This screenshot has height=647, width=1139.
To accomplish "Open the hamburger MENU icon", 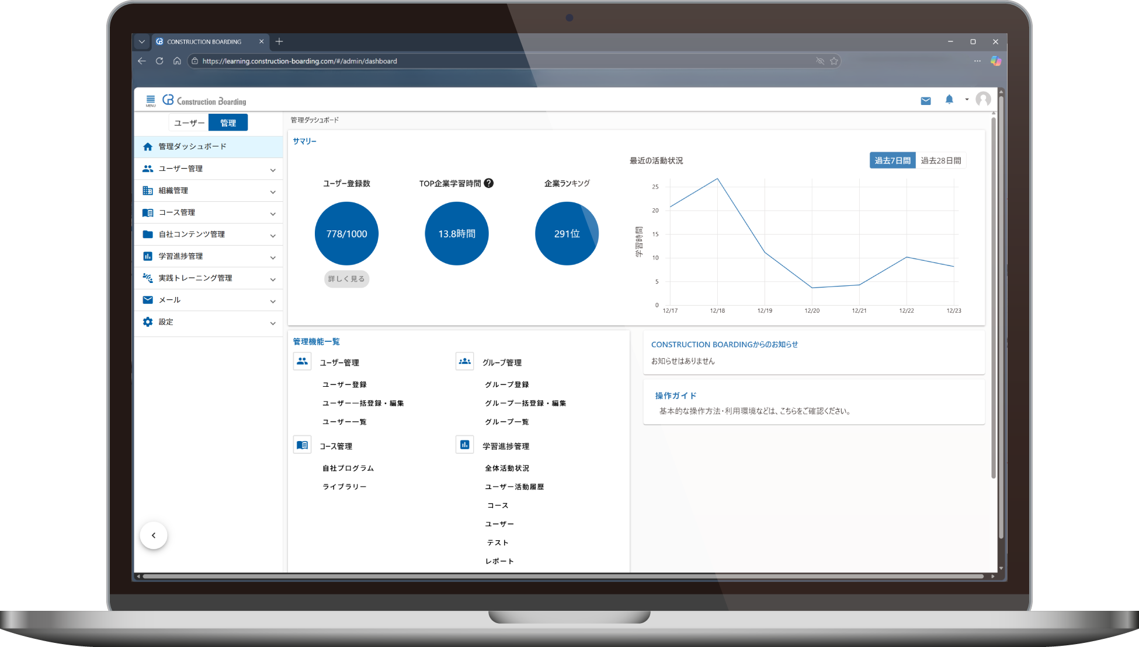I will [150, 100].
